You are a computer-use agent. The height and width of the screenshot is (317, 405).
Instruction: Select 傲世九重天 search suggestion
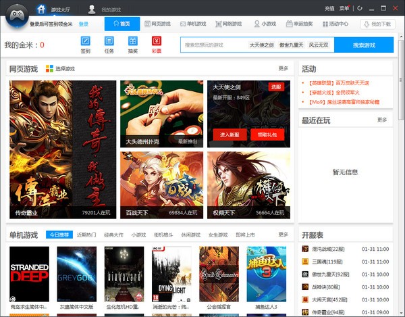(291, 45)
